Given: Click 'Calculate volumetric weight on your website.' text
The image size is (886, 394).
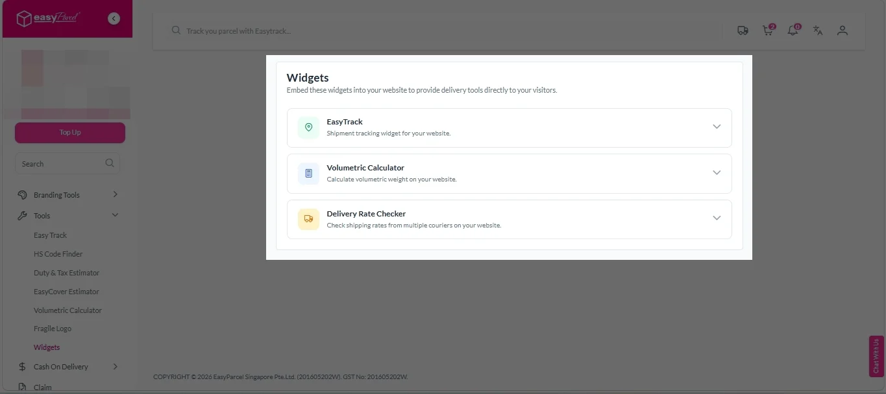Looking at the screenshot, I should pyautogui.click(x=391, y=180).
